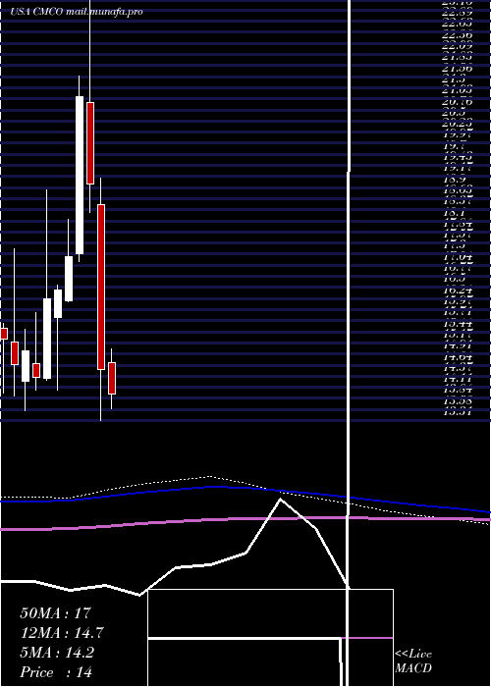Click the '50MA : 17' value
491x687 pixels.
coord(55,613)
